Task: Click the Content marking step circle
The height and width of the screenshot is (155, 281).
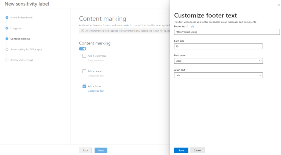Action: click(7, 39)
